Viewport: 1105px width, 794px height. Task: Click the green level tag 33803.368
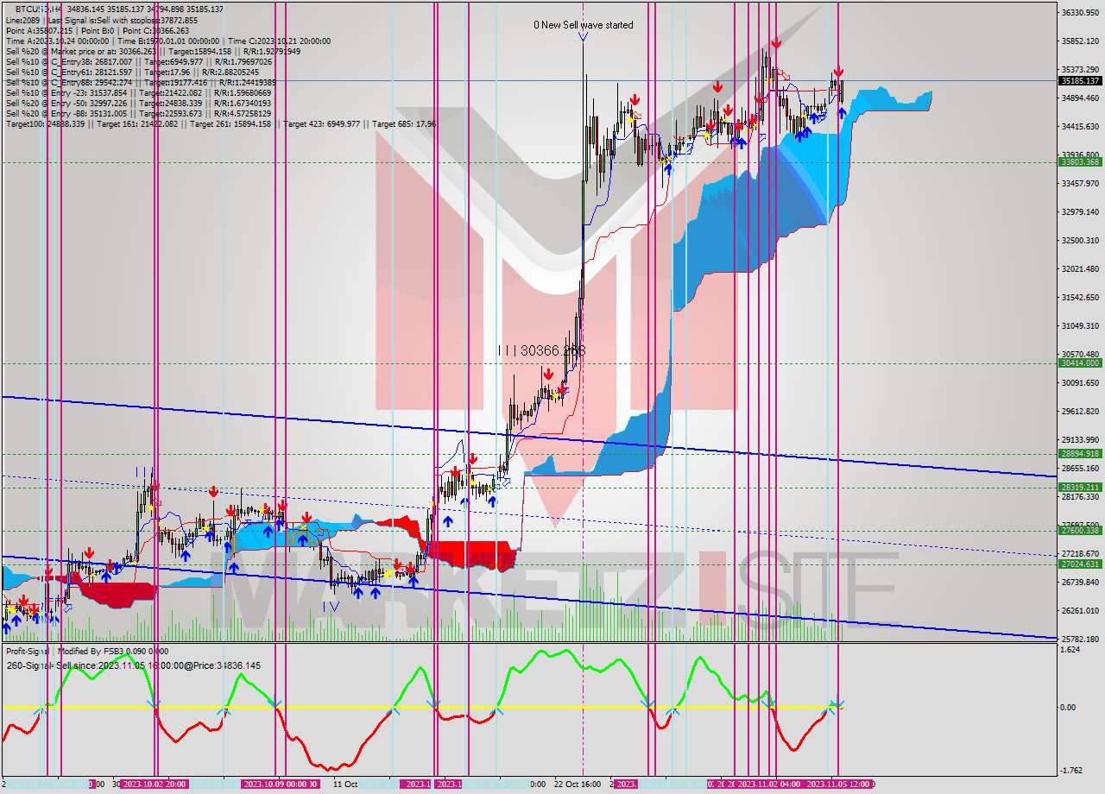click(1080, 161)
